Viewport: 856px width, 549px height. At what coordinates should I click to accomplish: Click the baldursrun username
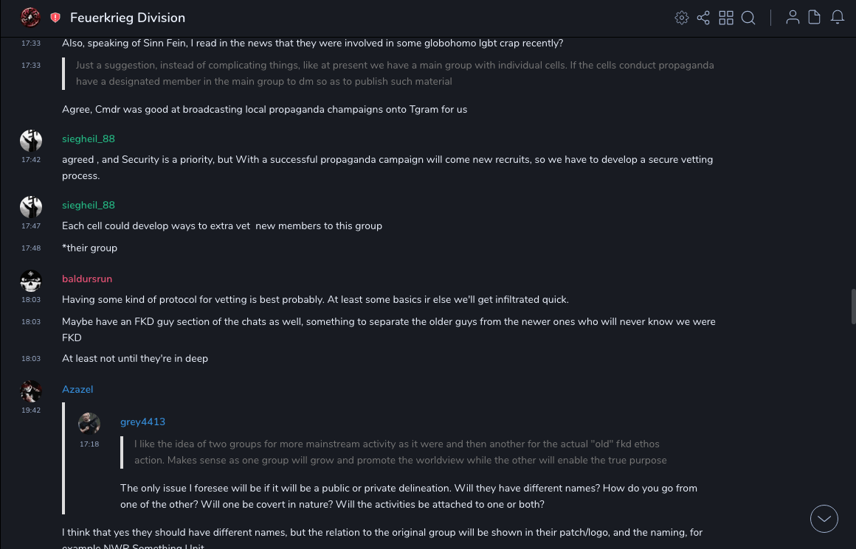coord(87,279)
